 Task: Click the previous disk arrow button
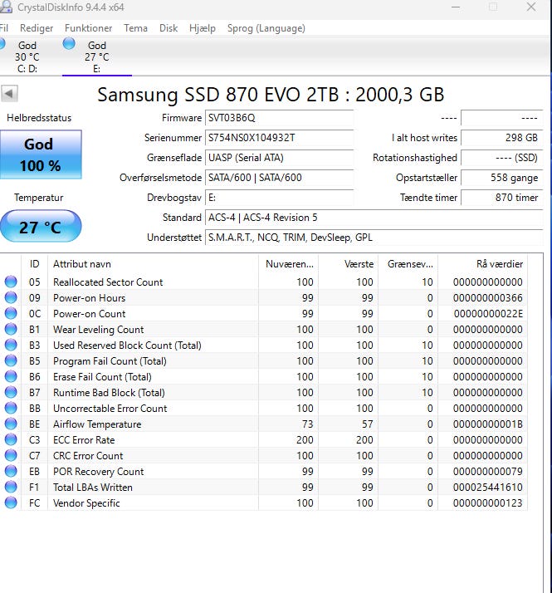pyautogui.click(x=10, y=93)
